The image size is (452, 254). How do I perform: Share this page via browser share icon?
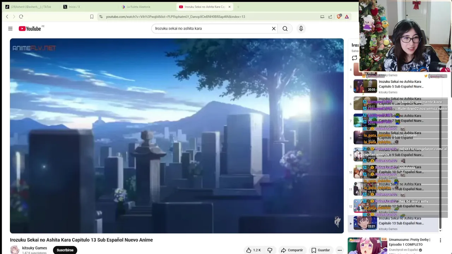coord(330,17)
